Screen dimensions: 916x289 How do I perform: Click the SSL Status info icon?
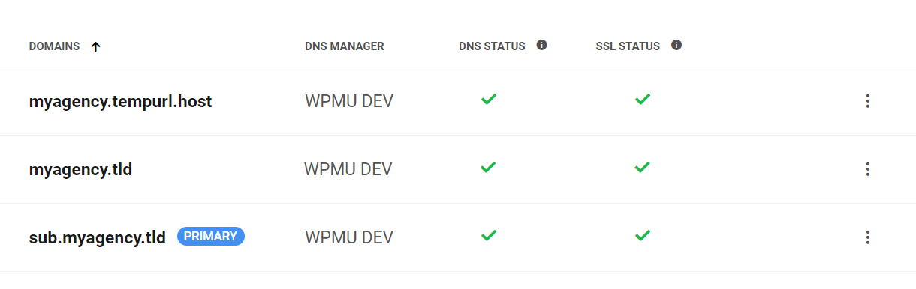pyautogui.click(x=676, y=45)
